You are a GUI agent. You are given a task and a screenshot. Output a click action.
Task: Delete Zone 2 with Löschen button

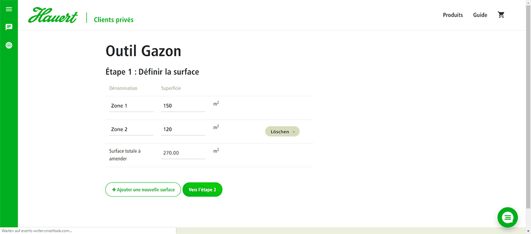coord(282,132)
